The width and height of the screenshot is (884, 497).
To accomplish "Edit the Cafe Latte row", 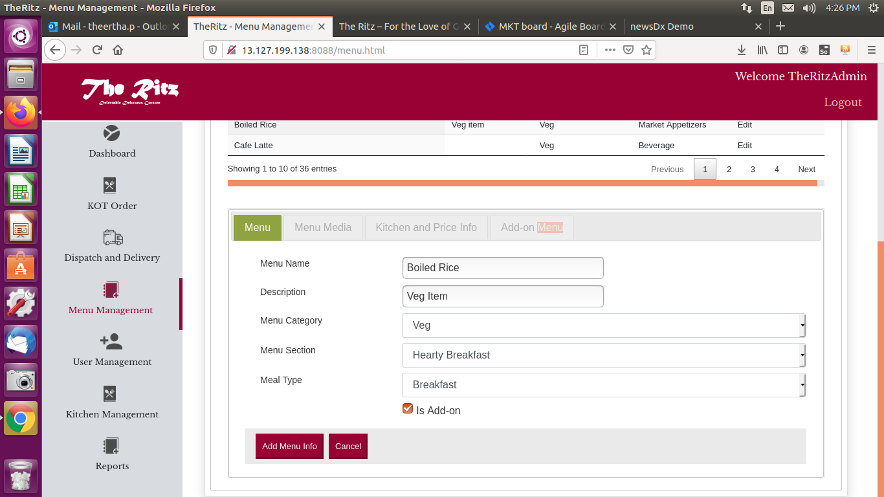I will pyautogui.click(x=744, y=146).
